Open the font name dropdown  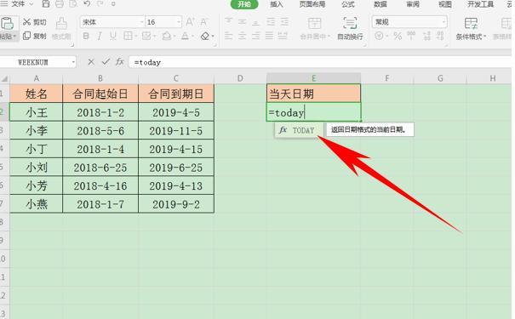coord(142,22)
